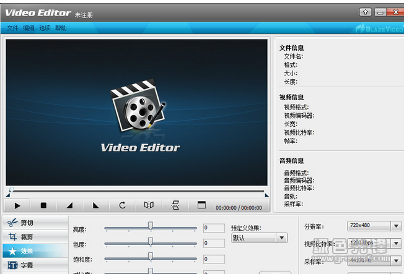This screenshot has height=274, width=404.
Task: Play the video with the play button
Action: point(17,205)
